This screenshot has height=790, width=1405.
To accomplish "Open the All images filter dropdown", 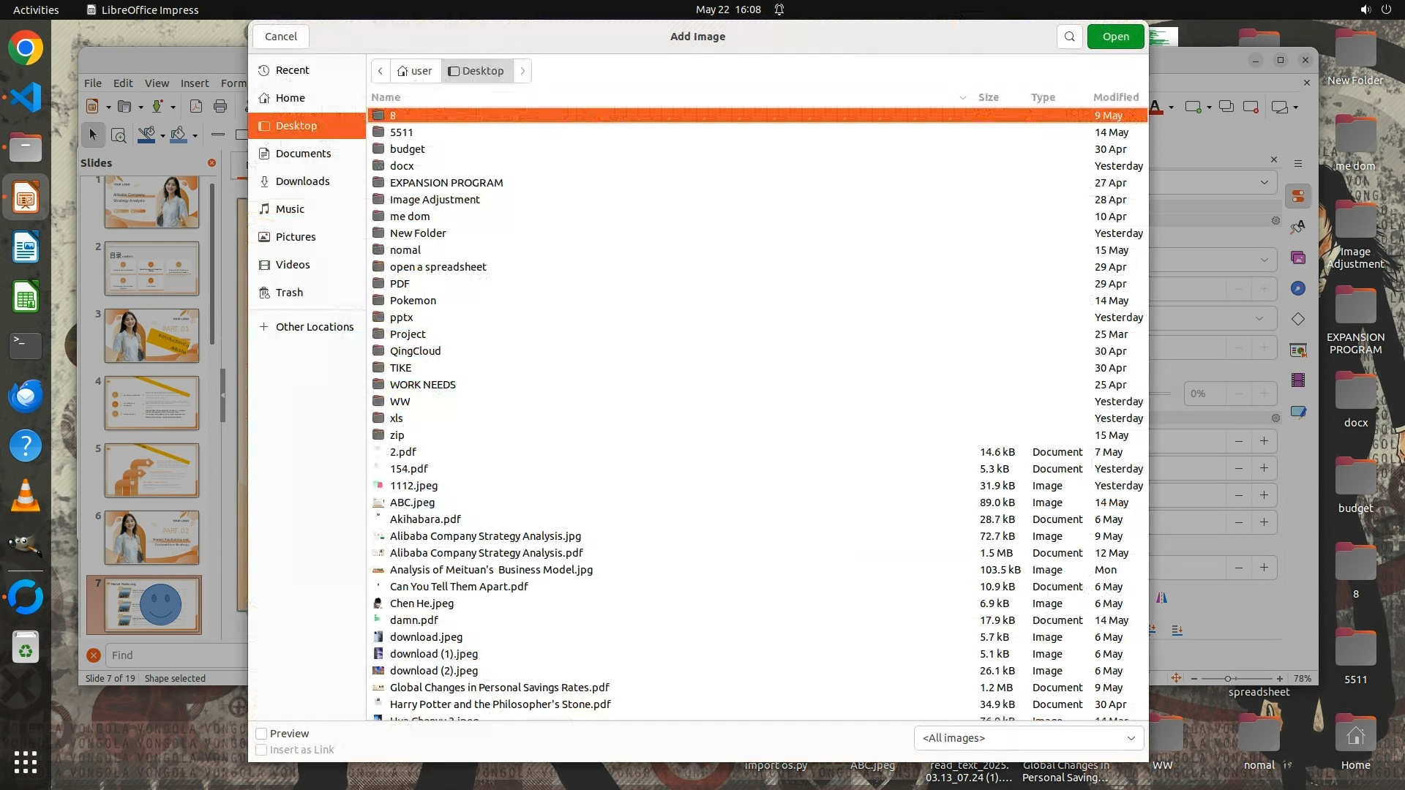I will coord(1028,738).
